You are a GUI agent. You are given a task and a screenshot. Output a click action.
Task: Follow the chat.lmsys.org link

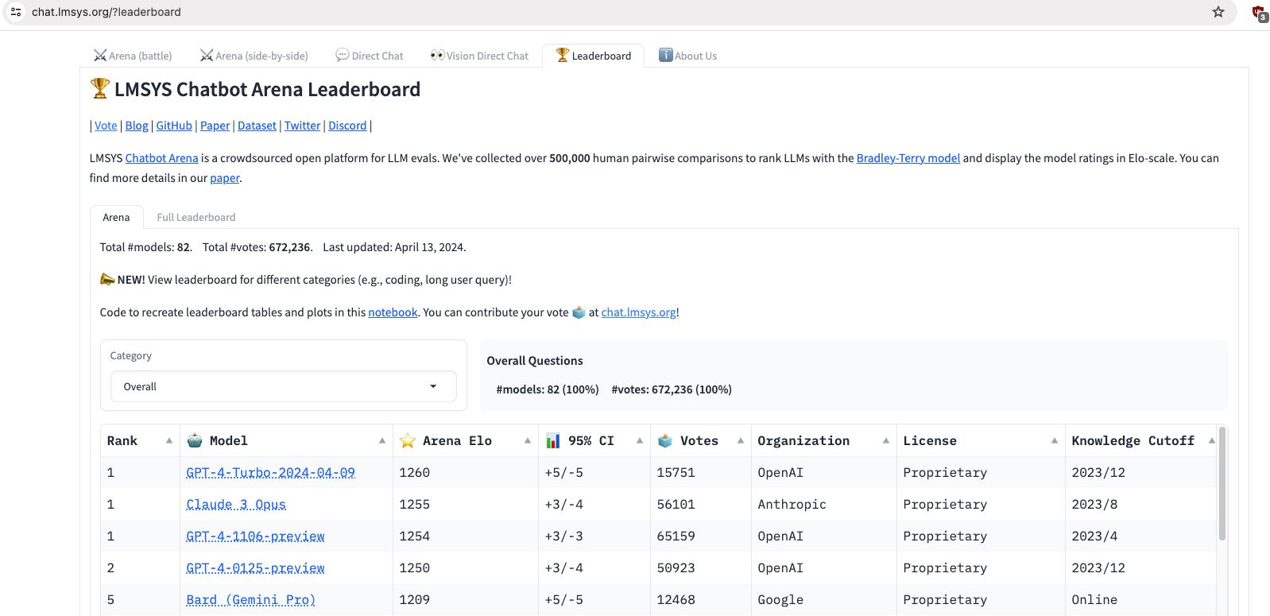638,312
